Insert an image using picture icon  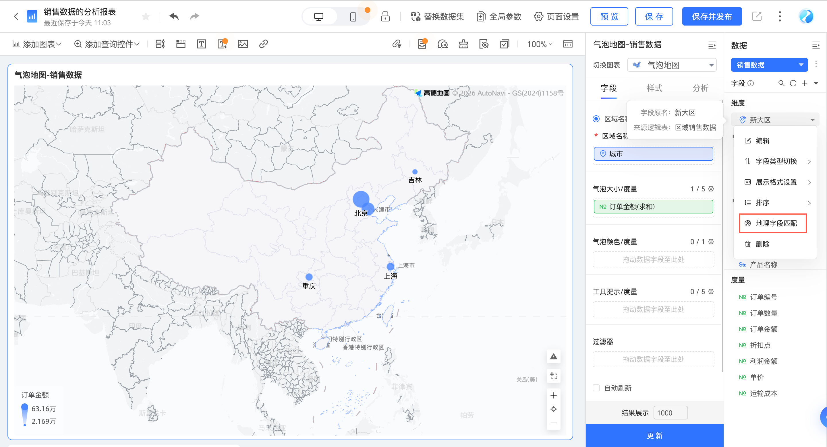click(243, 44)
